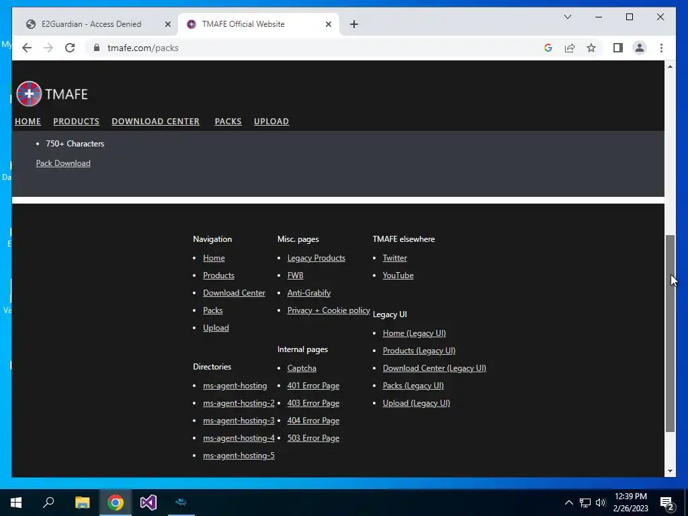688x516 pixels.
Task: Open HOME in the top navigation
Action: [28, 122]
